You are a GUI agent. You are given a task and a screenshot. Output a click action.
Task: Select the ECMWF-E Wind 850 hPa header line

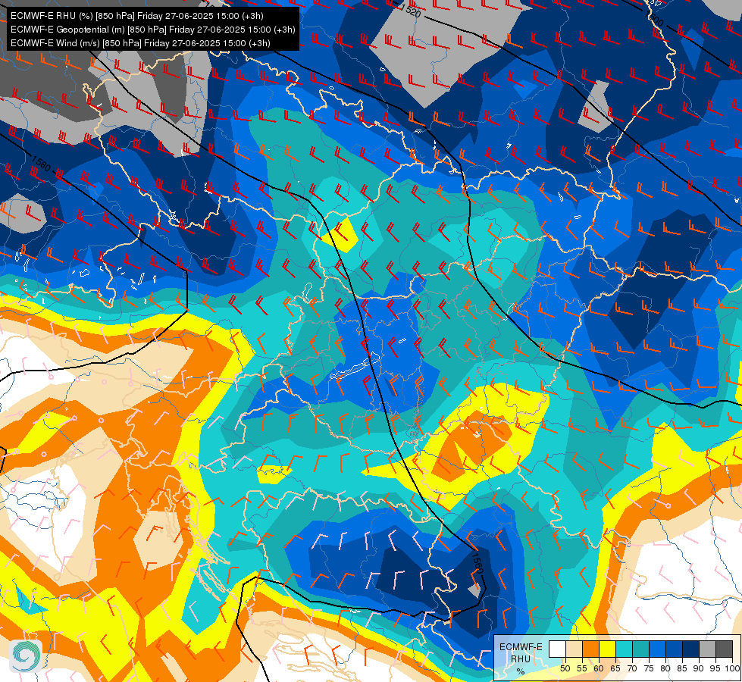coord(140,43)
